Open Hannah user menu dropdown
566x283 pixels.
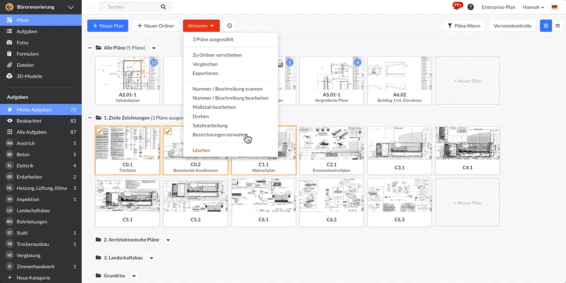(533, 7)
